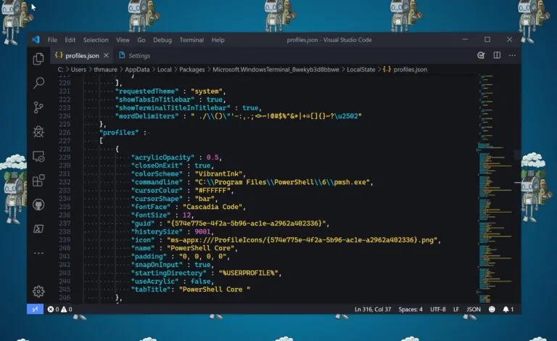Click Users in the breadcrumb path
This screenshot has width=557, height=341.
click(x=78, y=70)
